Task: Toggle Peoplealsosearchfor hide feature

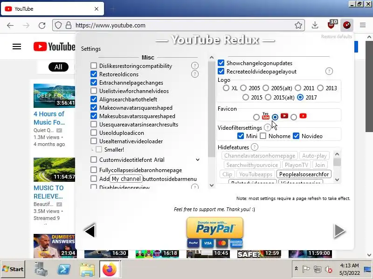Action: pyautogui.click(x=304, y=174)
